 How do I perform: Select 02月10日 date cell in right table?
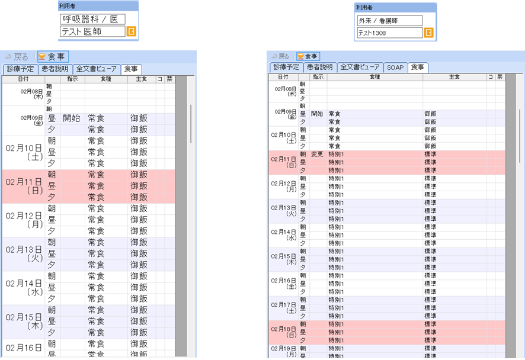pos(283,138)
